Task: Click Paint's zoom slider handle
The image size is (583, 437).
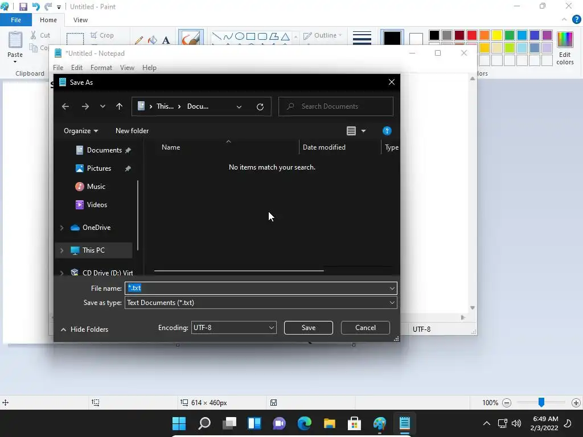Action: (x=541, y=402)
